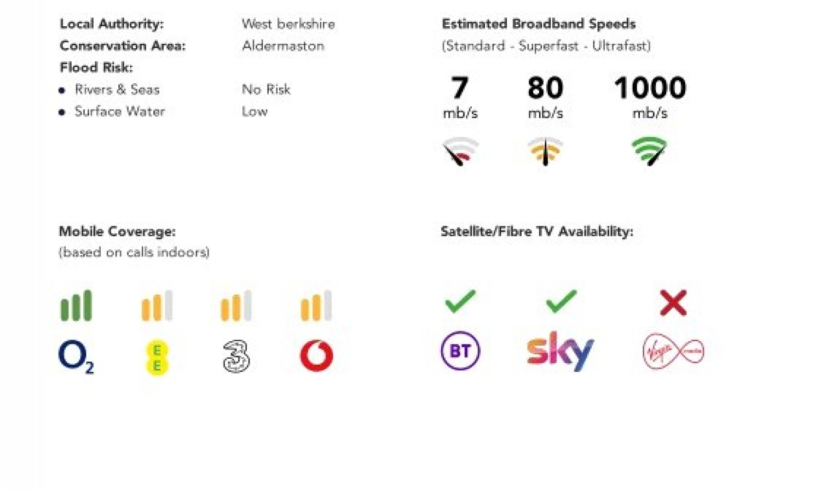The image size is (821, 490).
Task: Click the orange superfast wifi gauge icon
Action: pos(545,151)
